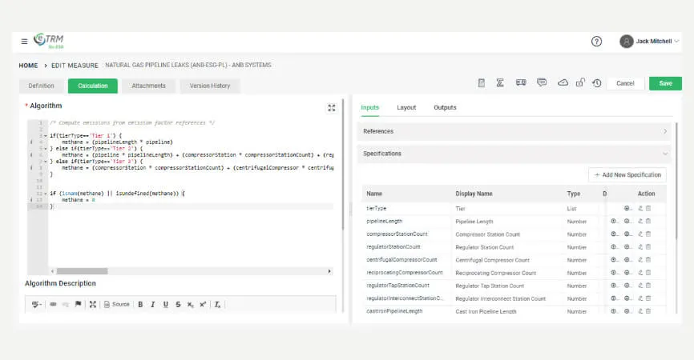Apply subscript formatting
Viewport: 694px width, 360px height.
(190, 304)
